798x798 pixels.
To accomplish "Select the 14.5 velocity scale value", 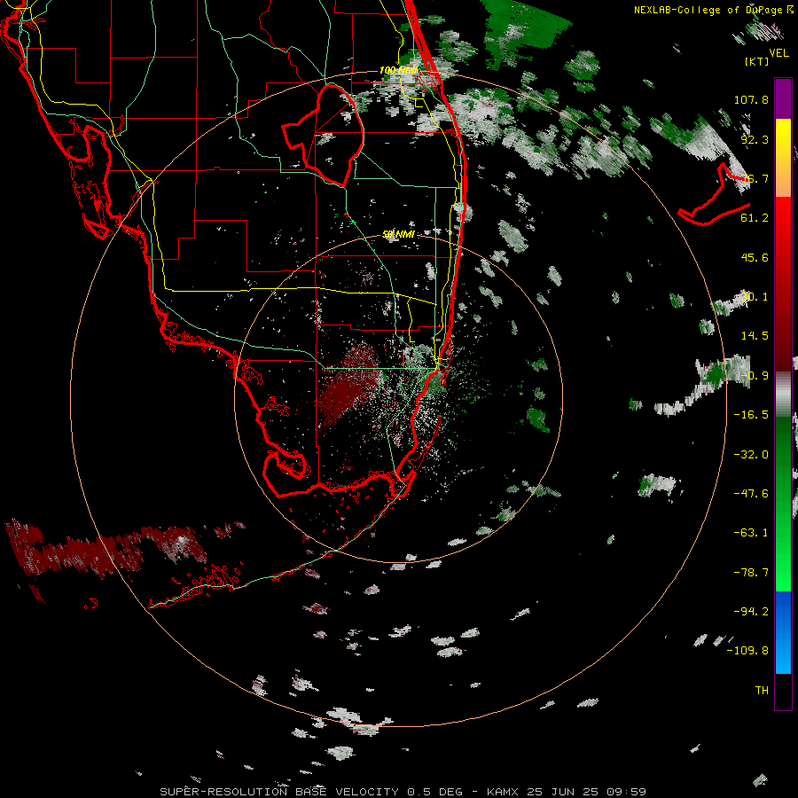I will click(755, 336).
